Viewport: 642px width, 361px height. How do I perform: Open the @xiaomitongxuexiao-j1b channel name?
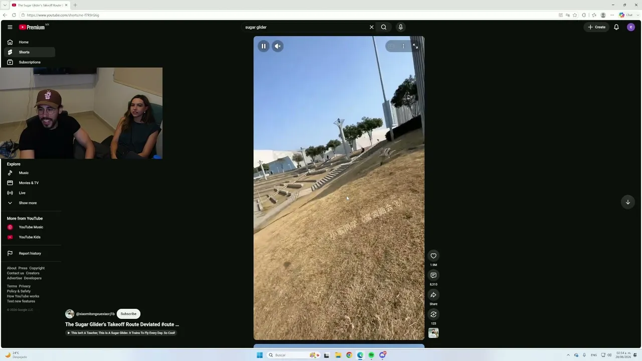coord(95,314)
